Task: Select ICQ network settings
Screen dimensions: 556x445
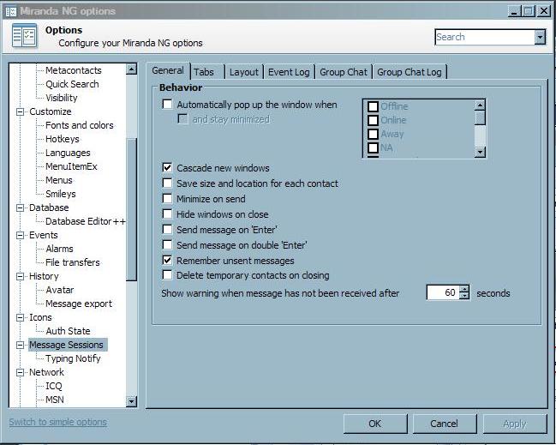Action: click(x=53, y=386)
